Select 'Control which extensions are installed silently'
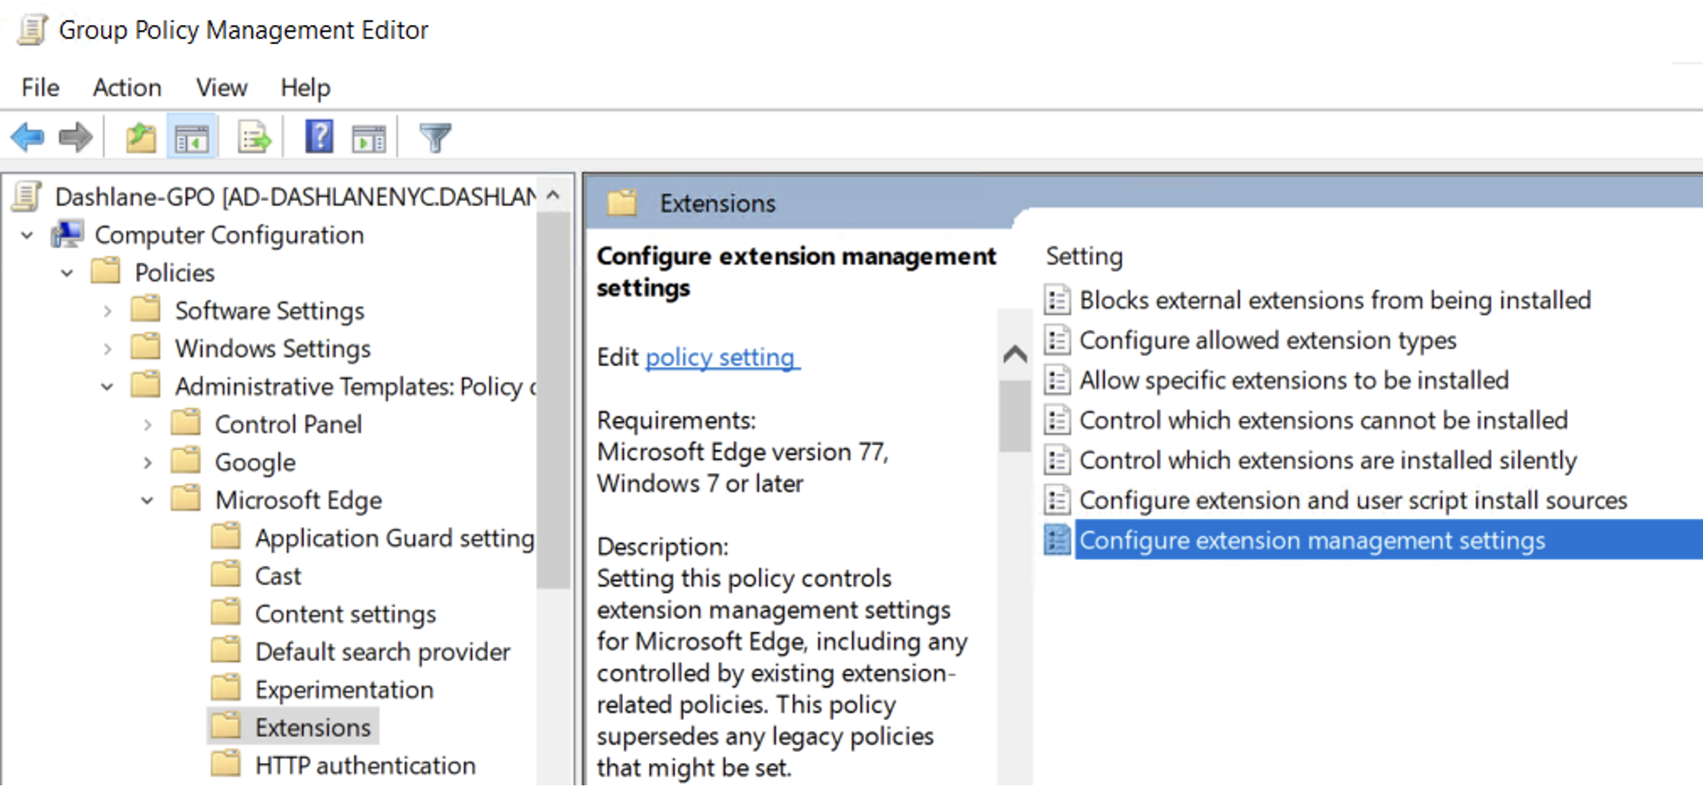Viewport: 1703px width, 787px height. coord(1328,460)
